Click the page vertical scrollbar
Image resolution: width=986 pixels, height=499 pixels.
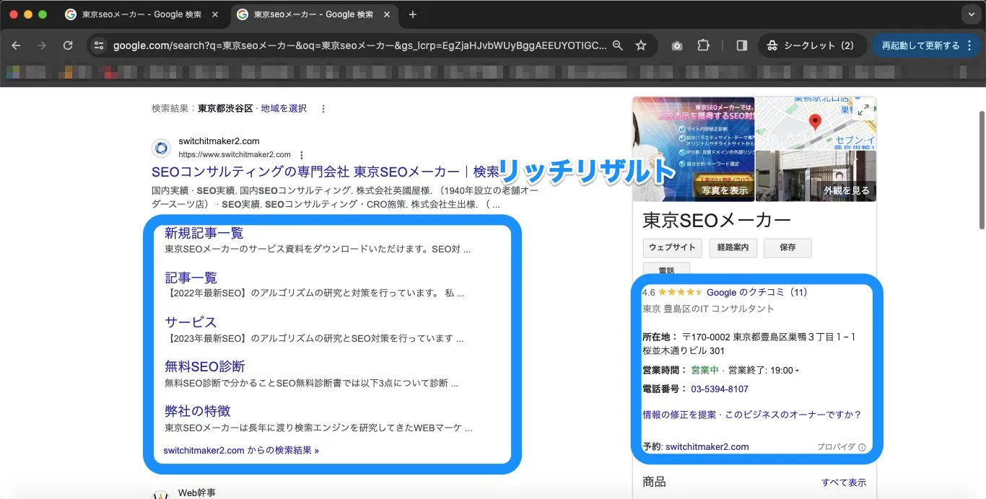[x=982, y=170]
